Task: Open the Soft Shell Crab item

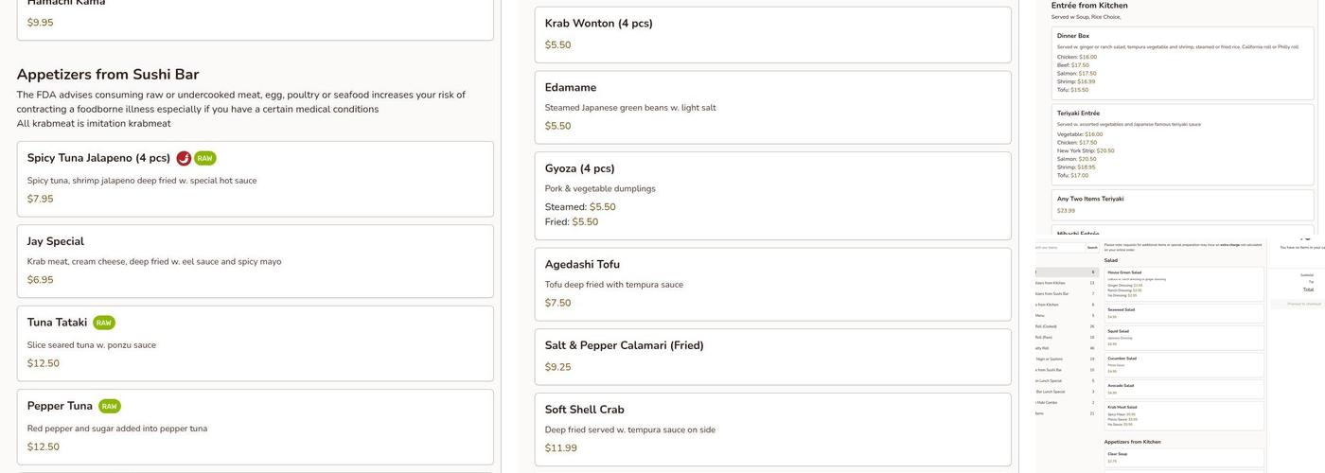Action: (772, 429)
